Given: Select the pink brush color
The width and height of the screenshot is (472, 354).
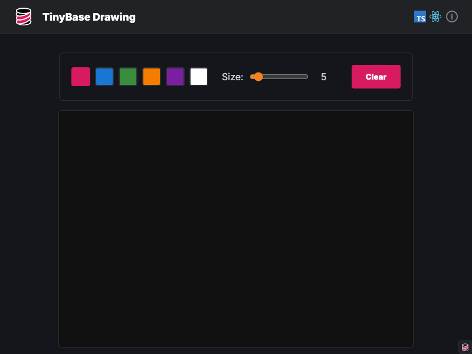Looking at the screenshot, I should tap(81, 77).
